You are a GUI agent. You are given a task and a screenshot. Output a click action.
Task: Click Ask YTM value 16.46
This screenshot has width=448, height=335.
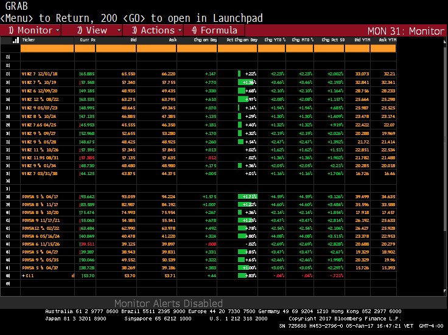(x=390, y=173)
